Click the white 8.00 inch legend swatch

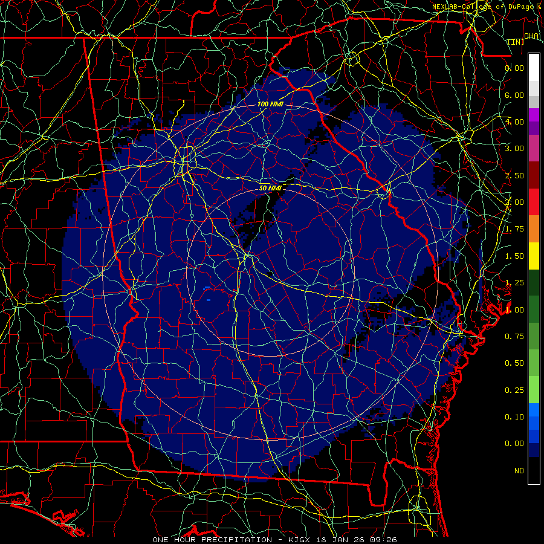point(534,68)
